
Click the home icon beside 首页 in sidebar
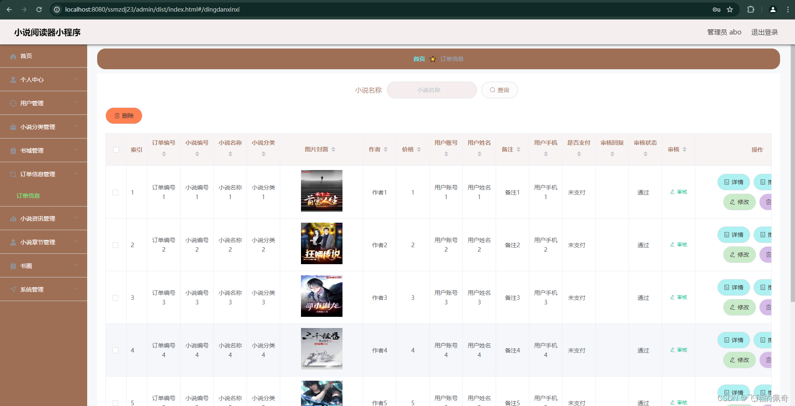pyautogui.click(x=13, y=56)
